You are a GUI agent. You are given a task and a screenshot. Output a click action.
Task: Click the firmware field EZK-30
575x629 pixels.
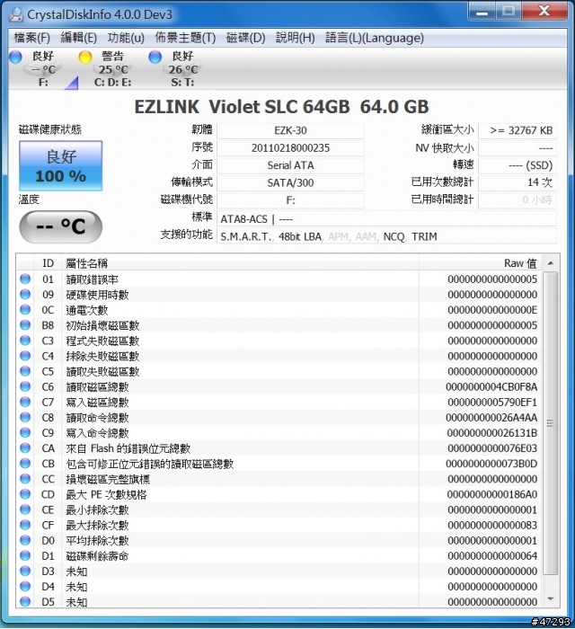(x=290, y=130)
